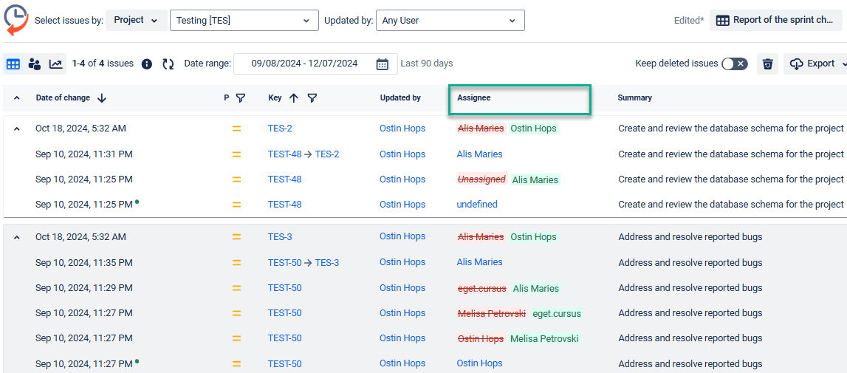This screenshot has width=847, height=373.
Task: Click priority icon in TES-2 row
Action: pos(236,129)
